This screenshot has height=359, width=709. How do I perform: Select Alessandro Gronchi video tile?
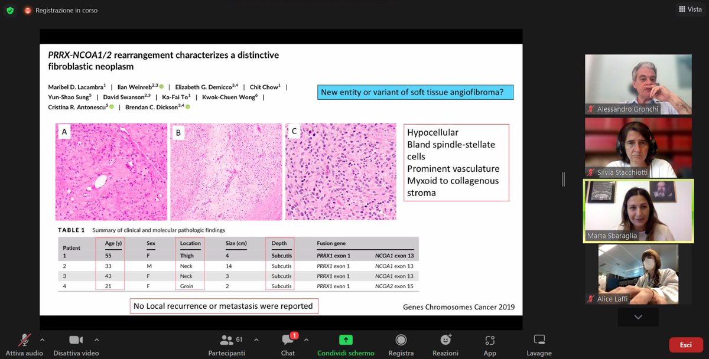pyautogui.click(x=639, y=84)
